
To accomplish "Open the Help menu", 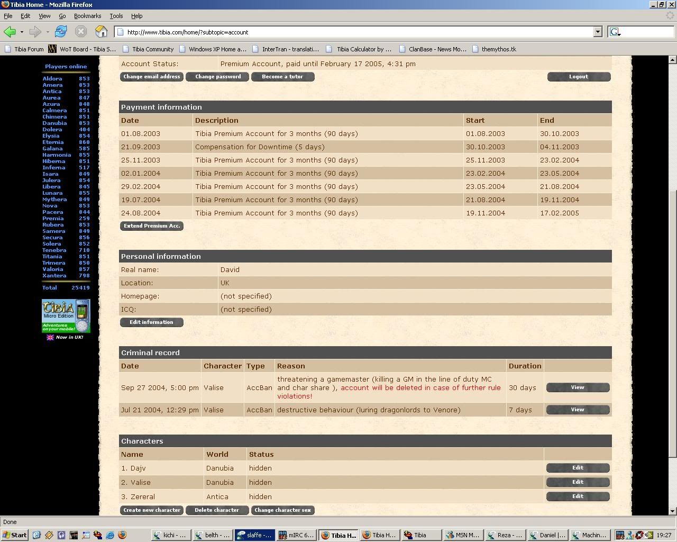I will [x=136, y=16].
